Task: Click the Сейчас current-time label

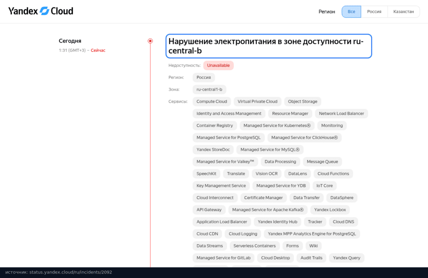Action: [x=98, y=50]
